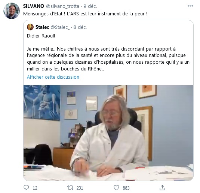Like the tweet with the heart icon
The width and height of the screenshot is (200, 193).
[x=116, y=188]
